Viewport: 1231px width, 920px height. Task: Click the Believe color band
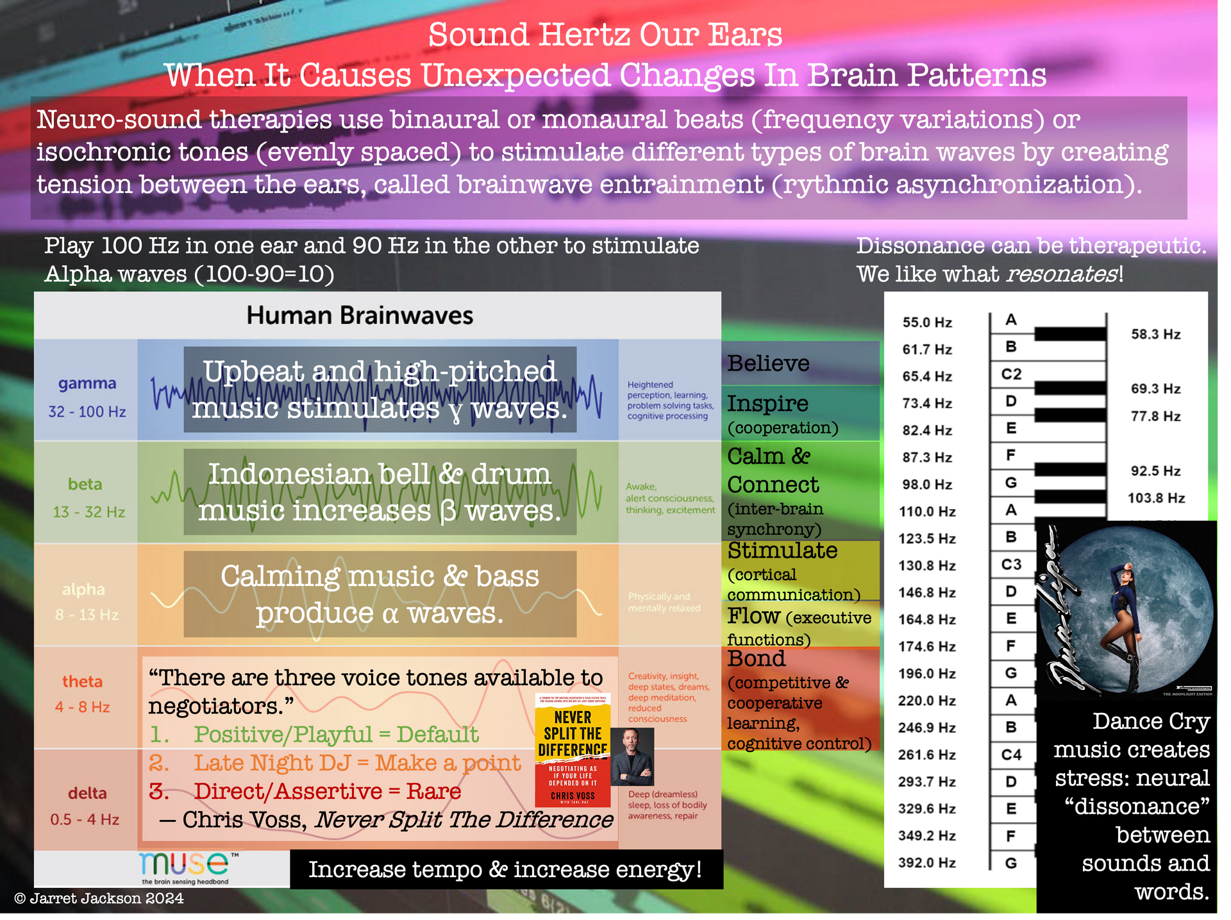click(x=800, y=363)
